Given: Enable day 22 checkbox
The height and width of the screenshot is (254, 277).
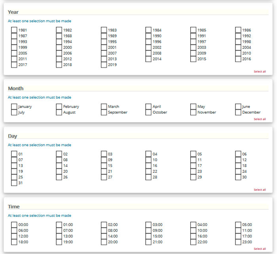Looking at the screenshot, I should point(148,171).
